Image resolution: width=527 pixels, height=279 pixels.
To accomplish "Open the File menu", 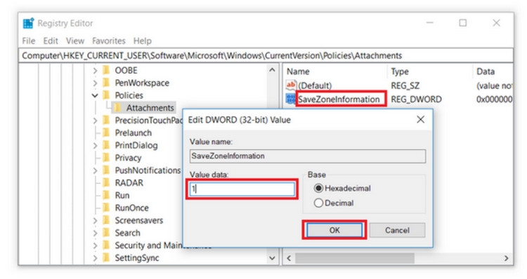I will point(29,41).
